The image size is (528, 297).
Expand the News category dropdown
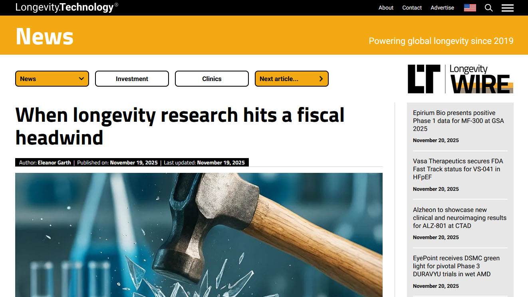click(x=52, y=79)
